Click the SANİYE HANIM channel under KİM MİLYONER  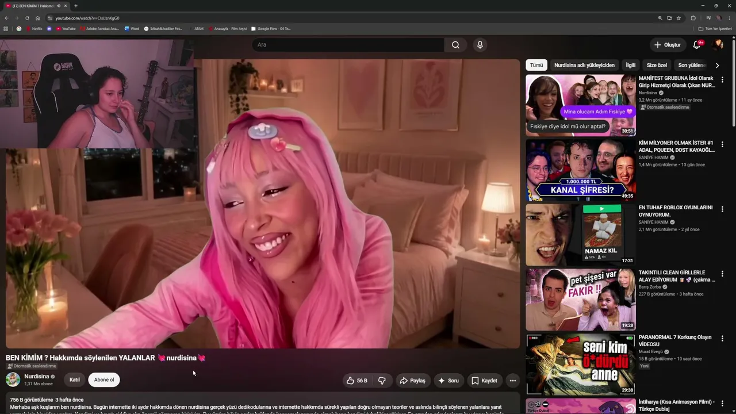tap(653, 158)
